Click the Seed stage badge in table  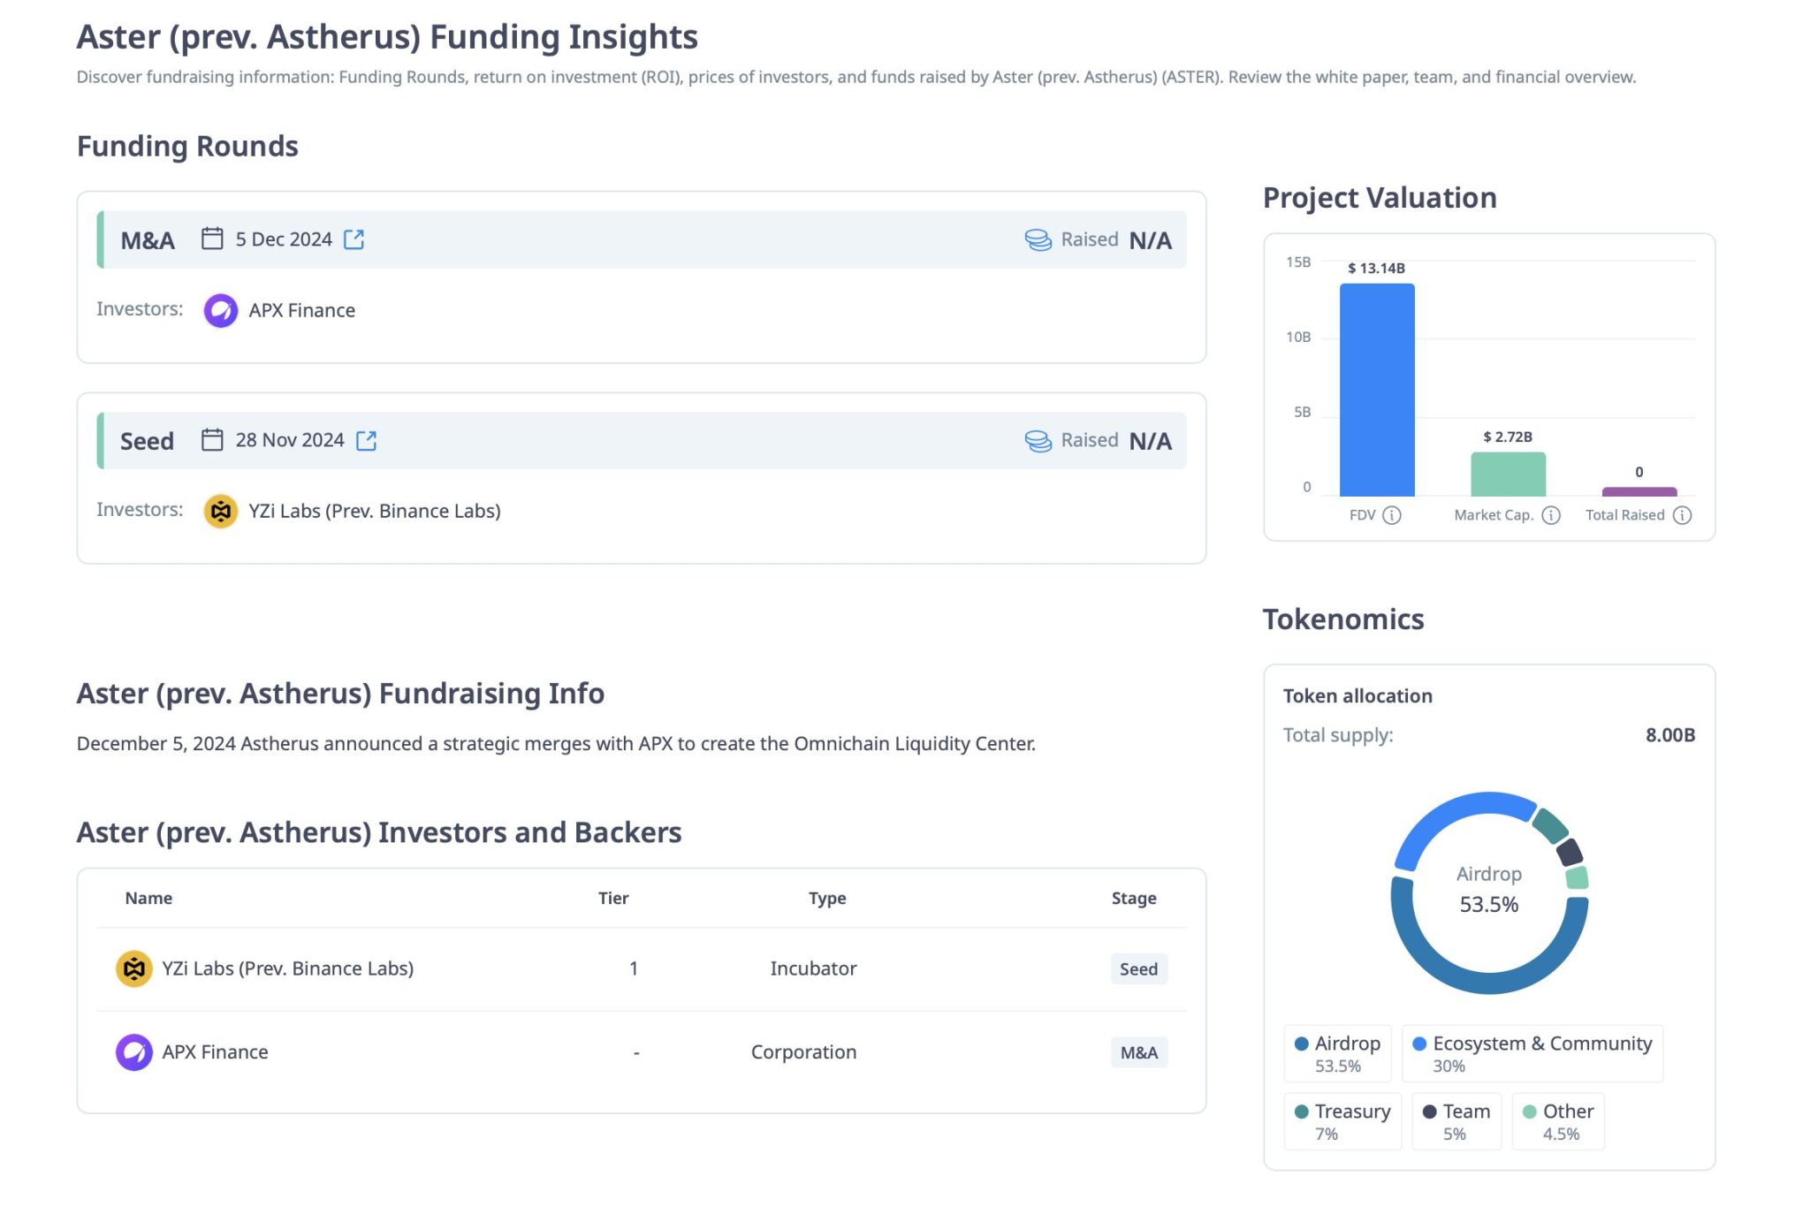click(x=1138, y=969)
